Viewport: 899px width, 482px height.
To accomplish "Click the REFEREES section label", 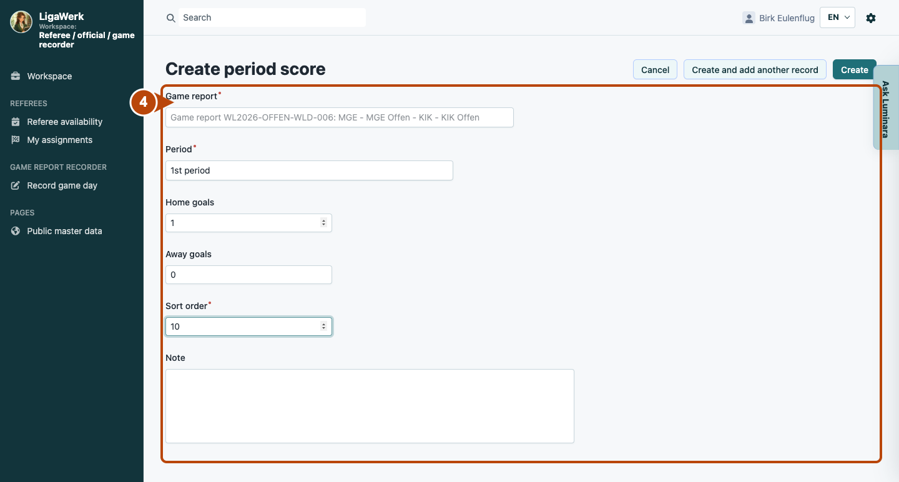I will click(x=29, y=104).
